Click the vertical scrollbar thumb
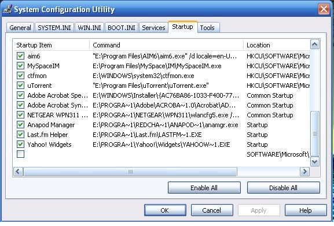334x226 pixels. pyautogui.click(x=315, y=134)
